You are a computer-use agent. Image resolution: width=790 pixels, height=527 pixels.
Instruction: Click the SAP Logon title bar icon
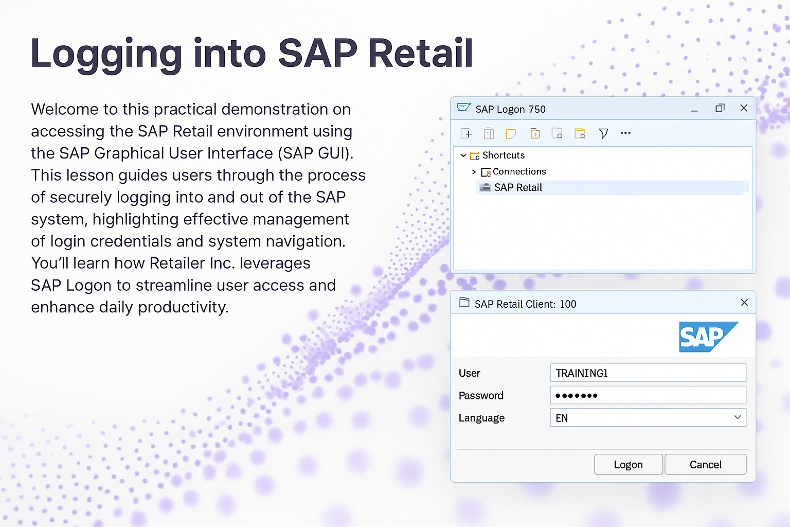pyautogui.click(x=464, y=107)
